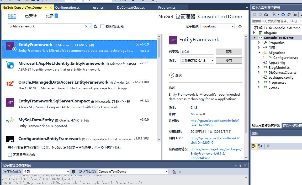
Task: Click the Microsoft.AspNet.Identity.EntityFramework package icon
Action: click(10, 65)
